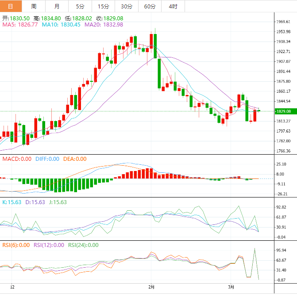This screenshot has width=297, height=296.
Task: Click the RSI(6) indicator label
Action: point(16,245)
